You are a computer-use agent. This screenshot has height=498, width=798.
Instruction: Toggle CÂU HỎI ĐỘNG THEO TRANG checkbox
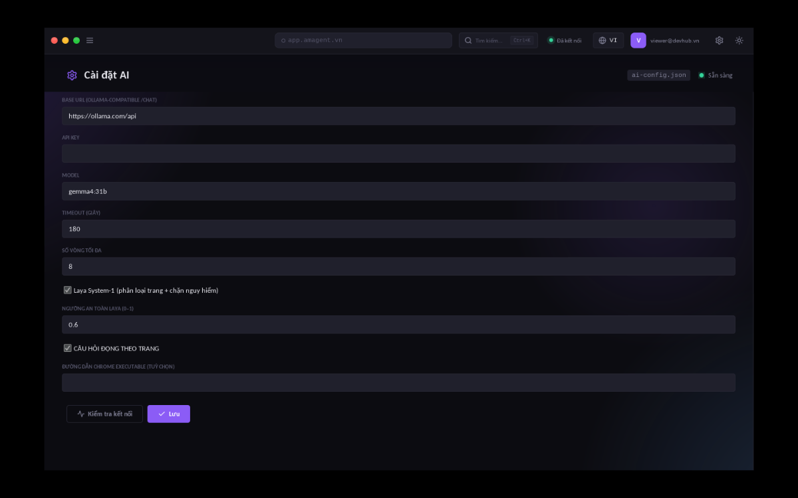click(68, 348)
